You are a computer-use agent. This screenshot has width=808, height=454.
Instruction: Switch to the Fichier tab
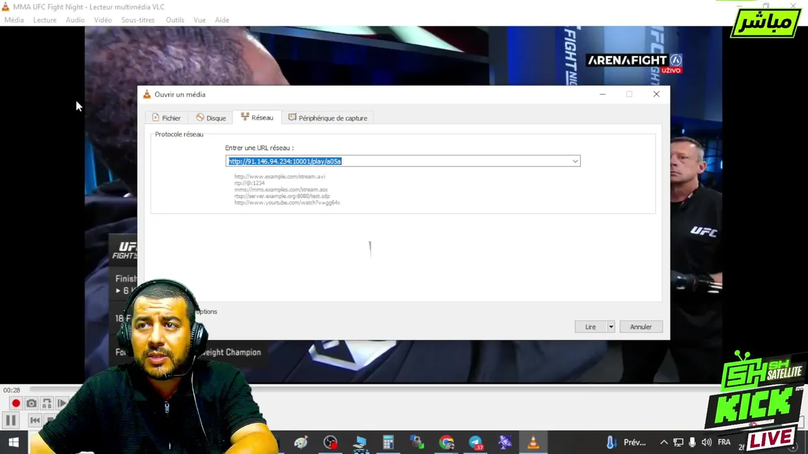[x=166, y=118]
